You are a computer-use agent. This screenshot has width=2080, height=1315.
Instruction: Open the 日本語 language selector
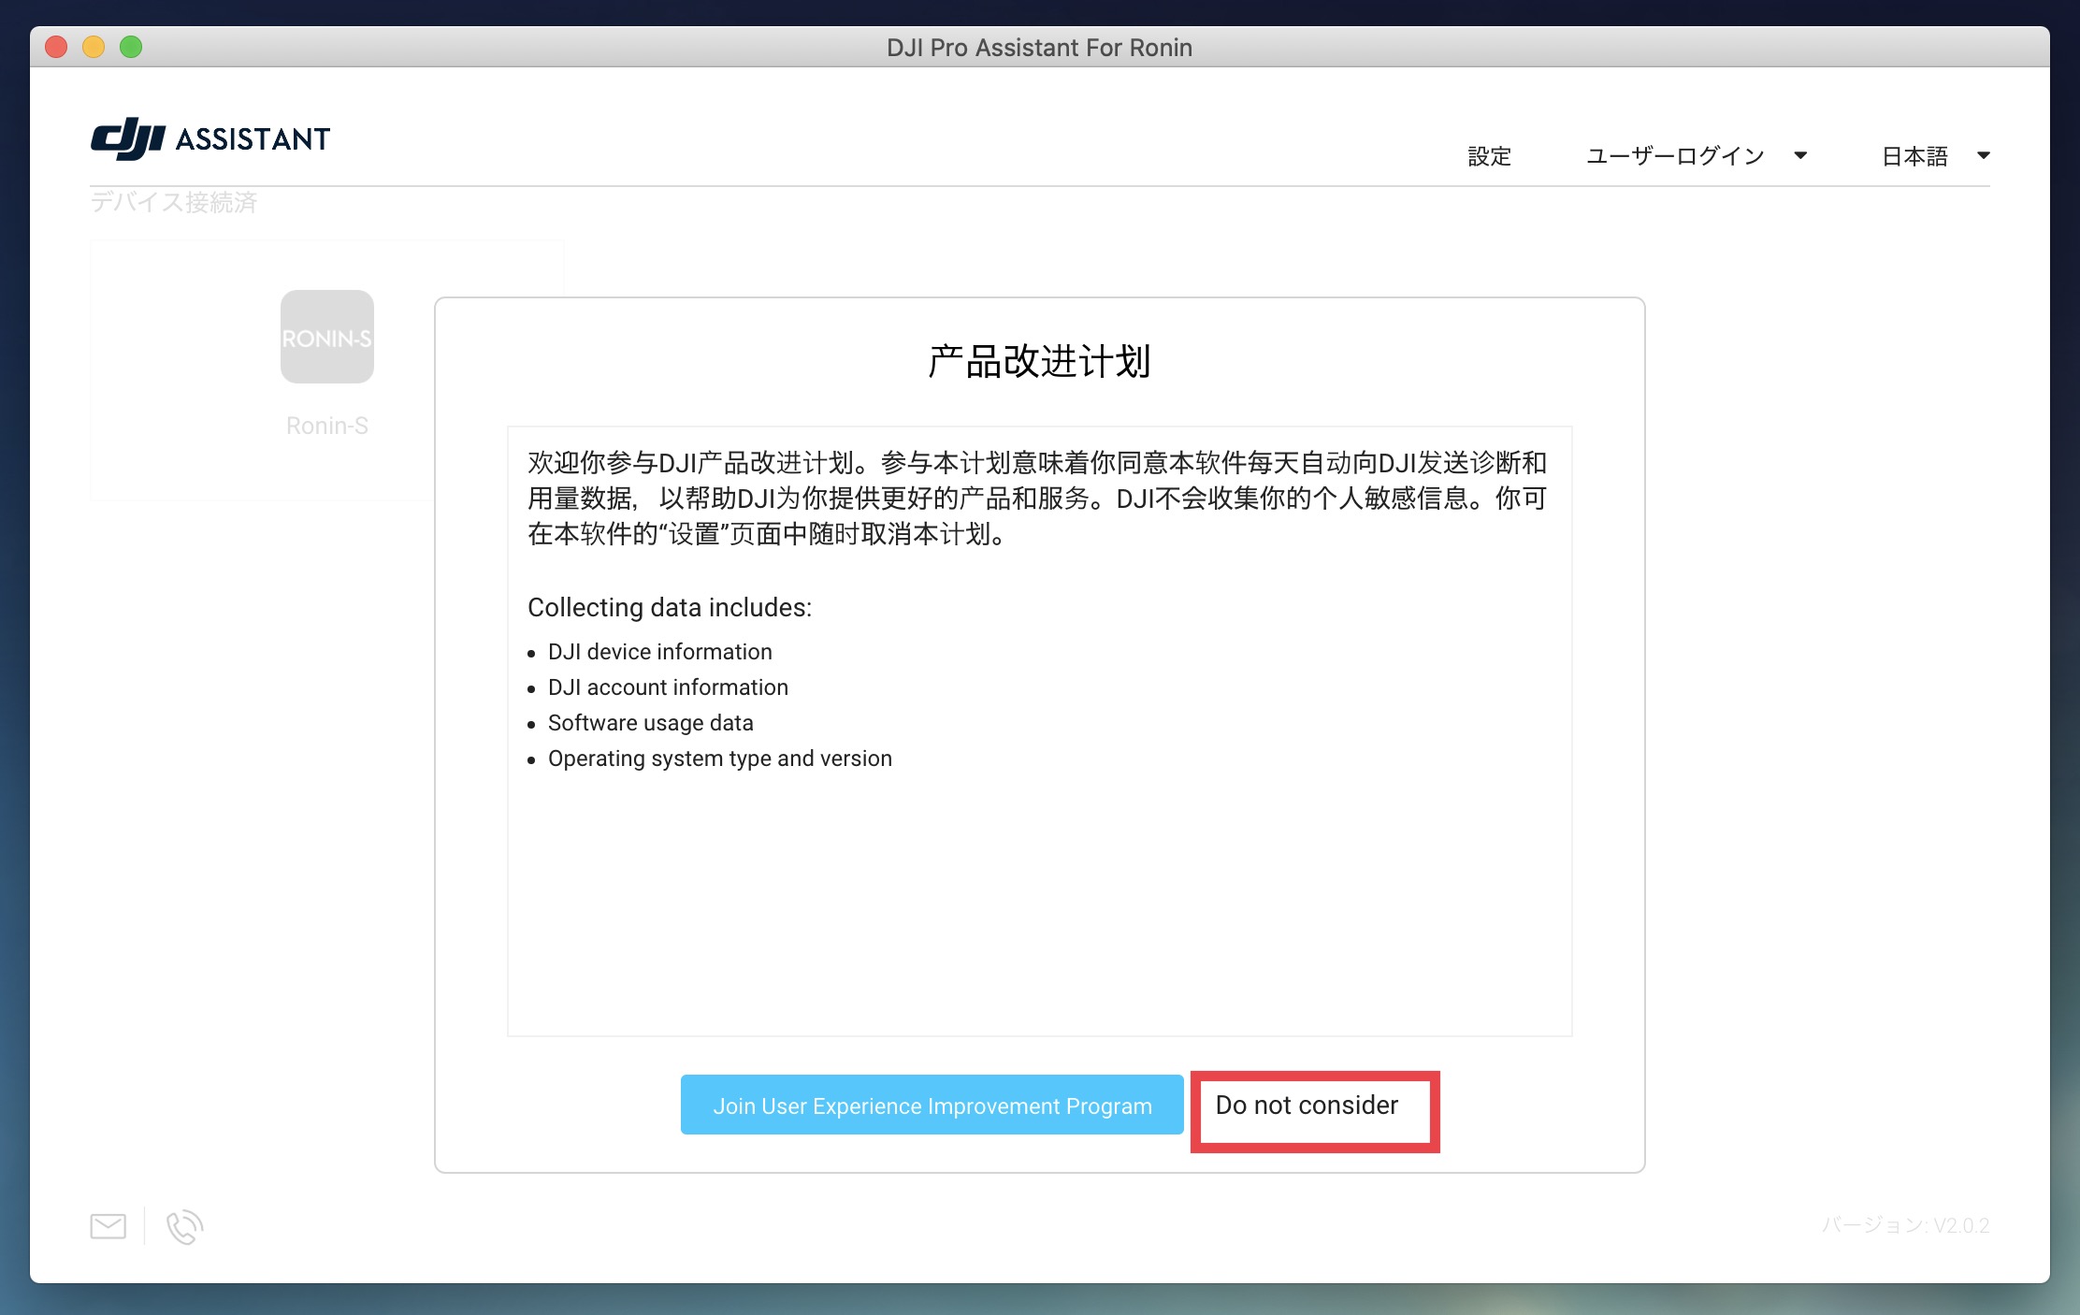(1914, 156)
